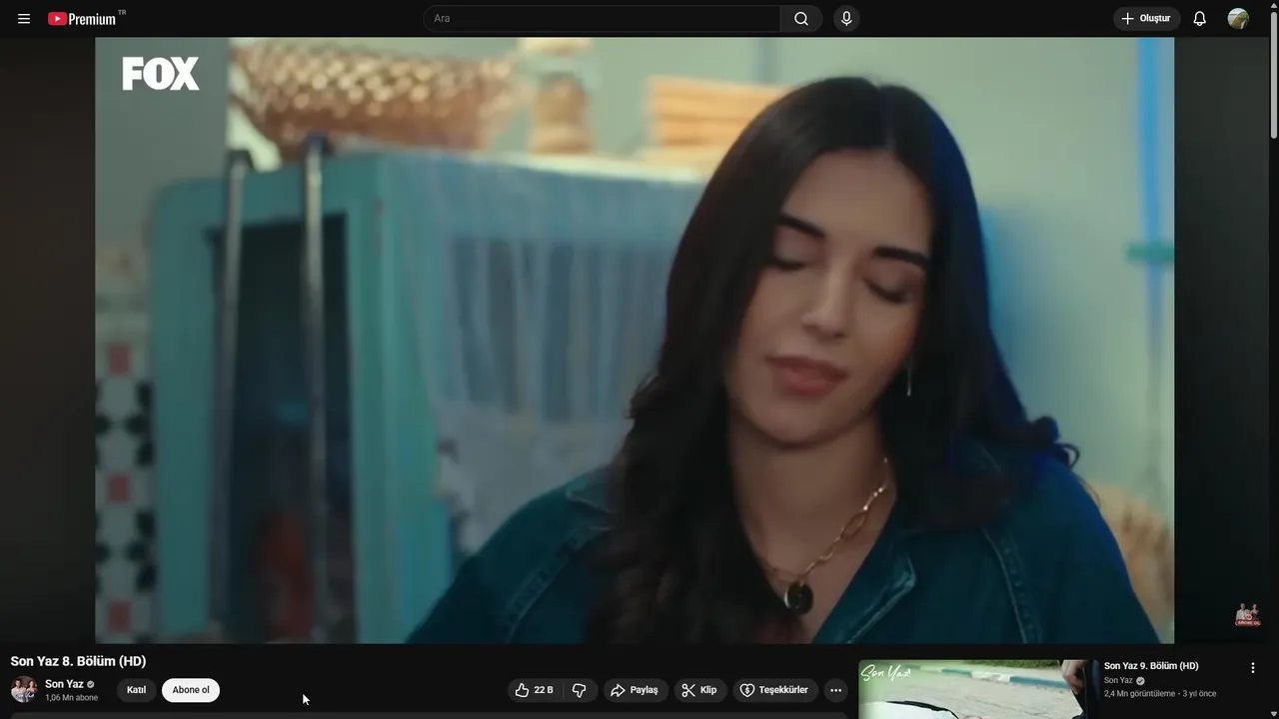Click the Abone ol subscribe button
This screenshot has height=719, width=1279.
click(x=191, y=690)
